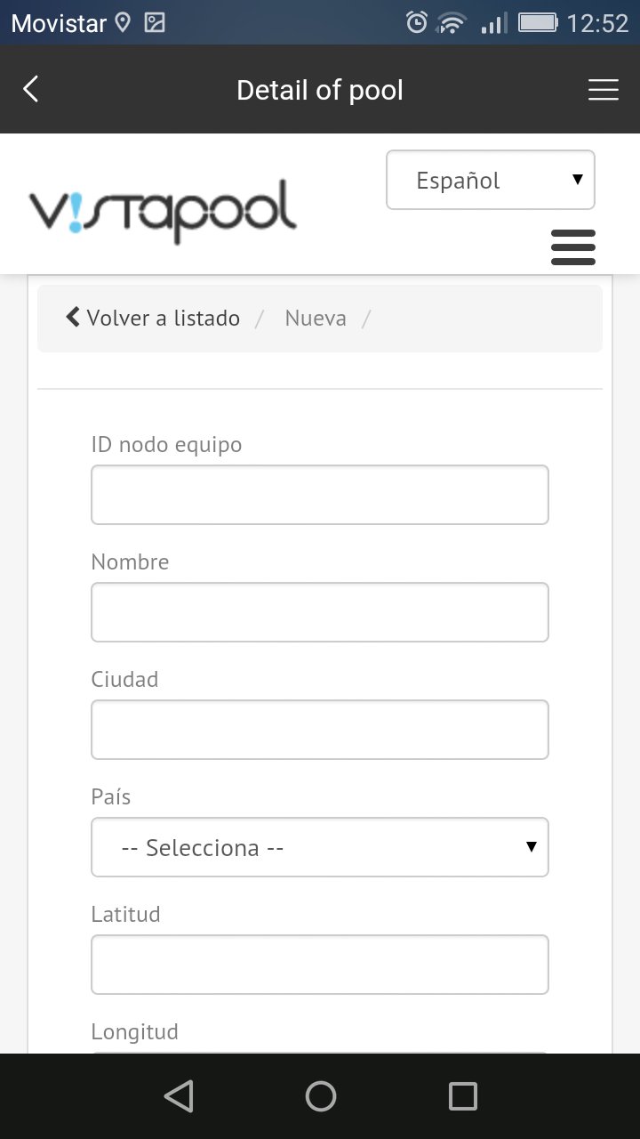Tap the Wi-Fi status icon
This screenshot has height=1139, width=640.
point(452,22)
